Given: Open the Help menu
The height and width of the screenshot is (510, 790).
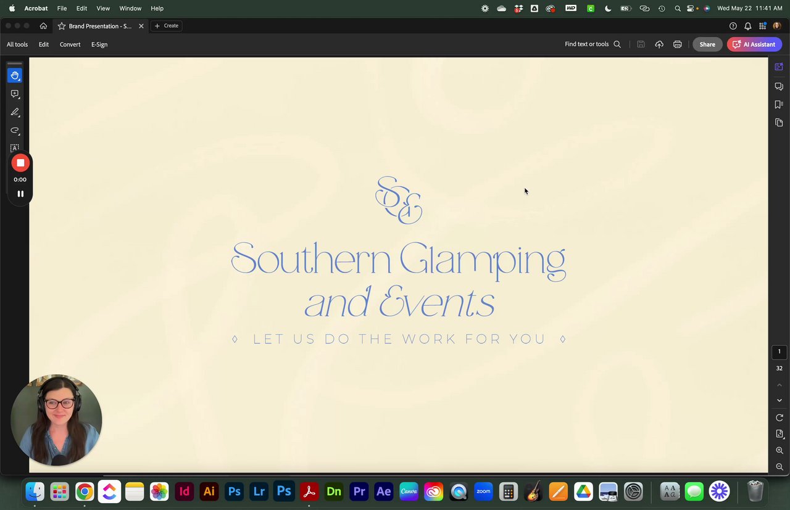Looking at the screenshot, I should [x=157, y=9].
